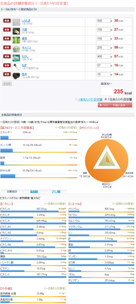Click the カルシウム value 793.67mg
The width and height of the screenshot is (136, 304).
[111, 221]
